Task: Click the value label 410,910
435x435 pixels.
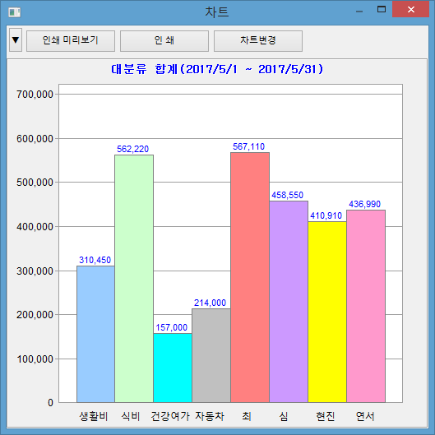Action: pyautogui.click(x=326, y=215)
